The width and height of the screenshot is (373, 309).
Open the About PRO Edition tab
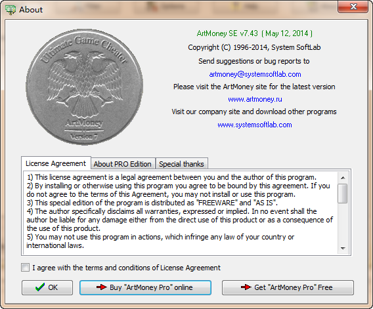[x=122, y=164]
